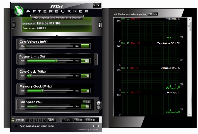
Task: Select profile slot 2
Action: point(32,120)
